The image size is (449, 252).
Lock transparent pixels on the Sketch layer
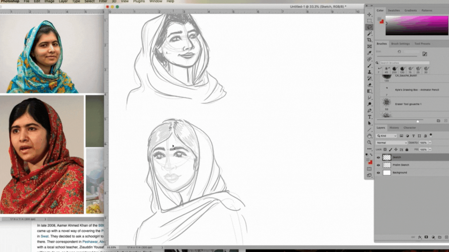pyautogui.click(x=385, y=150)
